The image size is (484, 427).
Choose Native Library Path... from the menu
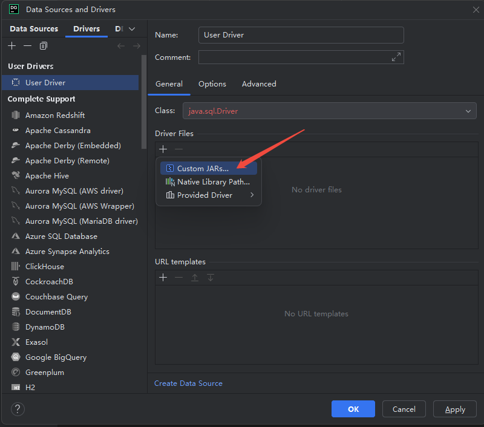pos(209,181)
